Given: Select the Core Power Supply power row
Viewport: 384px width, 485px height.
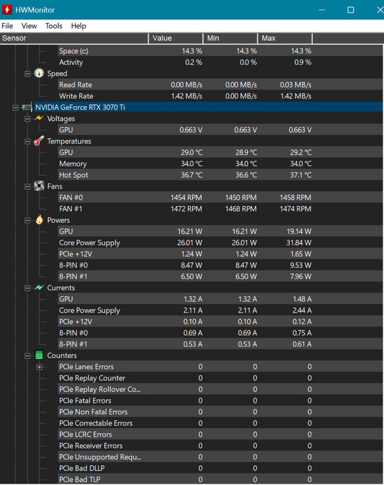Looking at the screenshot, I should point(89,243).
